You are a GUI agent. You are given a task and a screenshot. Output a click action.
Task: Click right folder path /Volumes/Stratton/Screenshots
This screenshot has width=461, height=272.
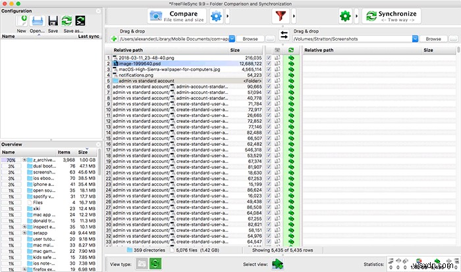352,39
